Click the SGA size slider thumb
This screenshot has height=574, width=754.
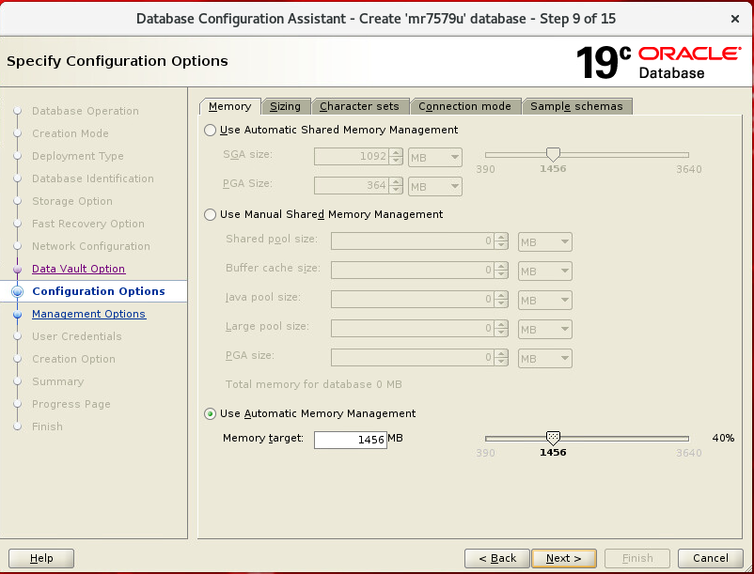click(x=553, y=154)
